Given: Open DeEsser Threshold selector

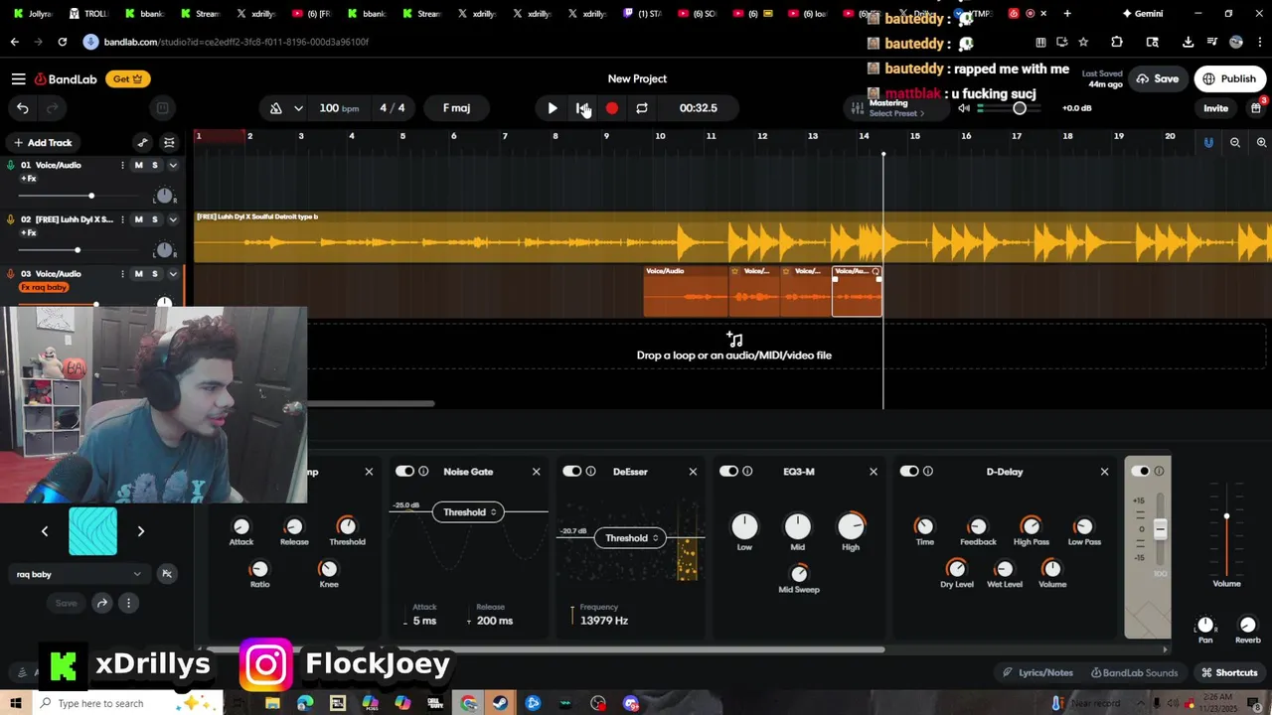Looking at the screenshot, I should click(630, 538).
